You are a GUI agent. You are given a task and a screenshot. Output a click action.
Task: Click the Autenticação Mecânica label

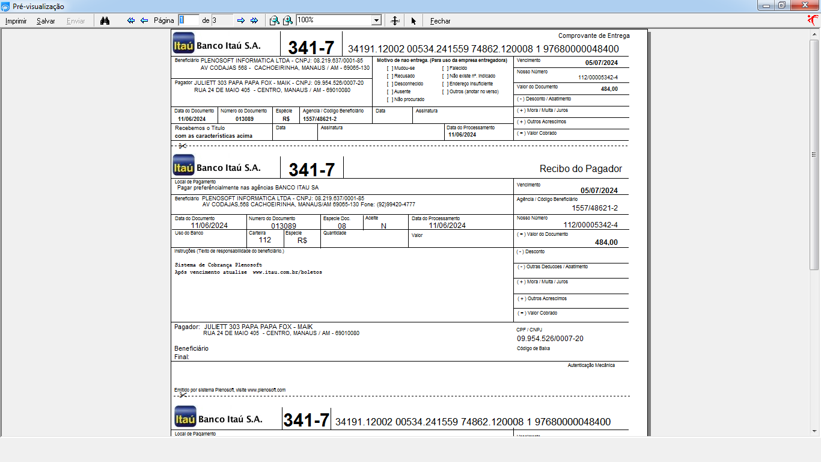pyautogui.click(x=591, y=365)
